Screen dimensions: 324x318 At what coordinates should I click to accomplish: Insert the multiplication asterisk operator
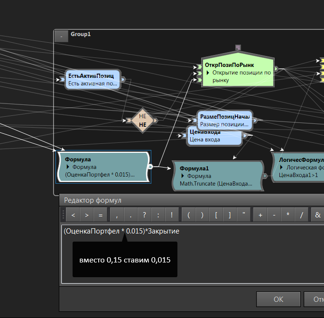[288, 215]
